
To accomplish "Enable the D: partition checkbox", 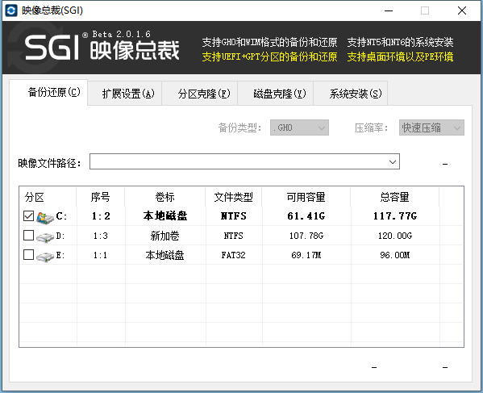I will (28, 236).
